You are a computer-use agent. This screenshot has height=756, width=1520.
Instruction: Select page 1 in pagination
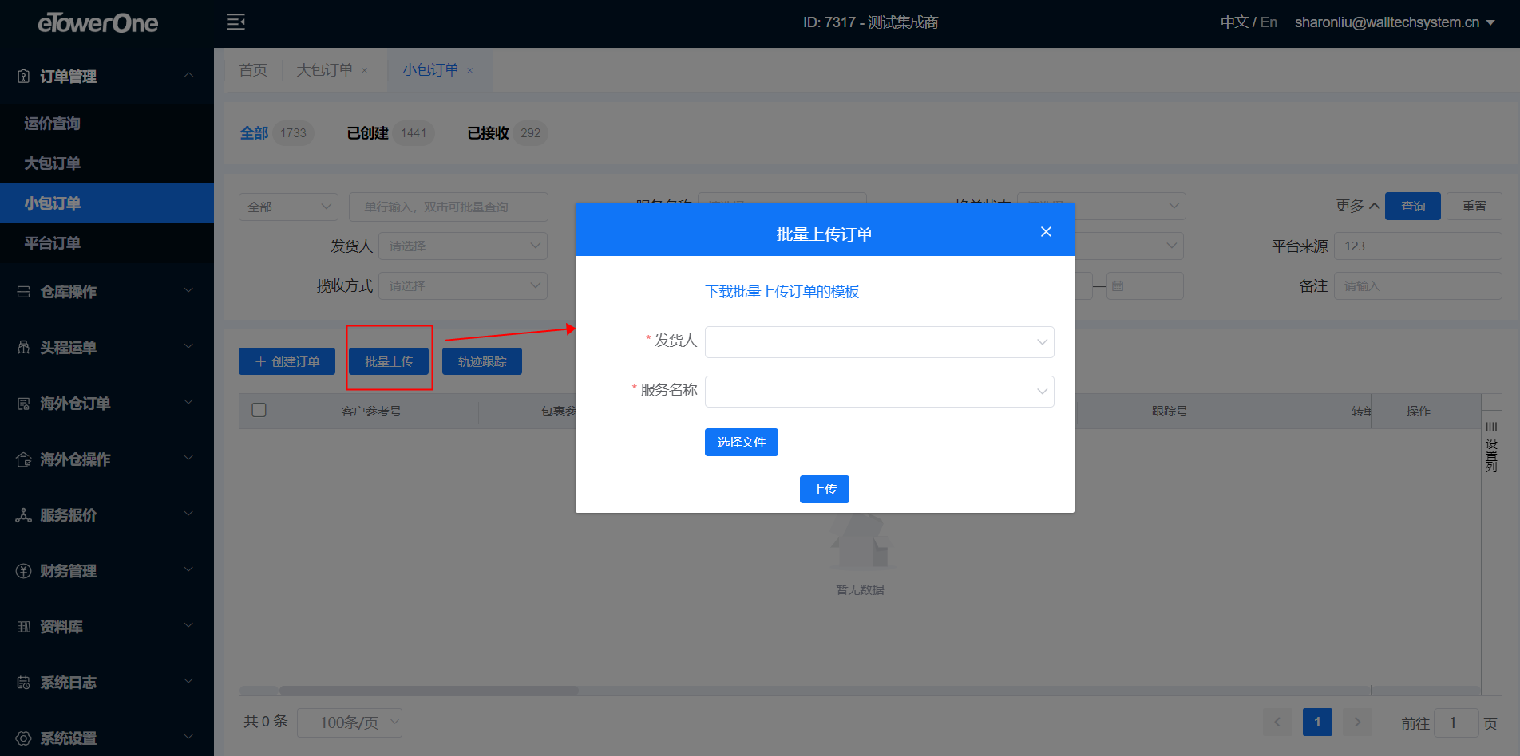click(x=1317, y=723)
